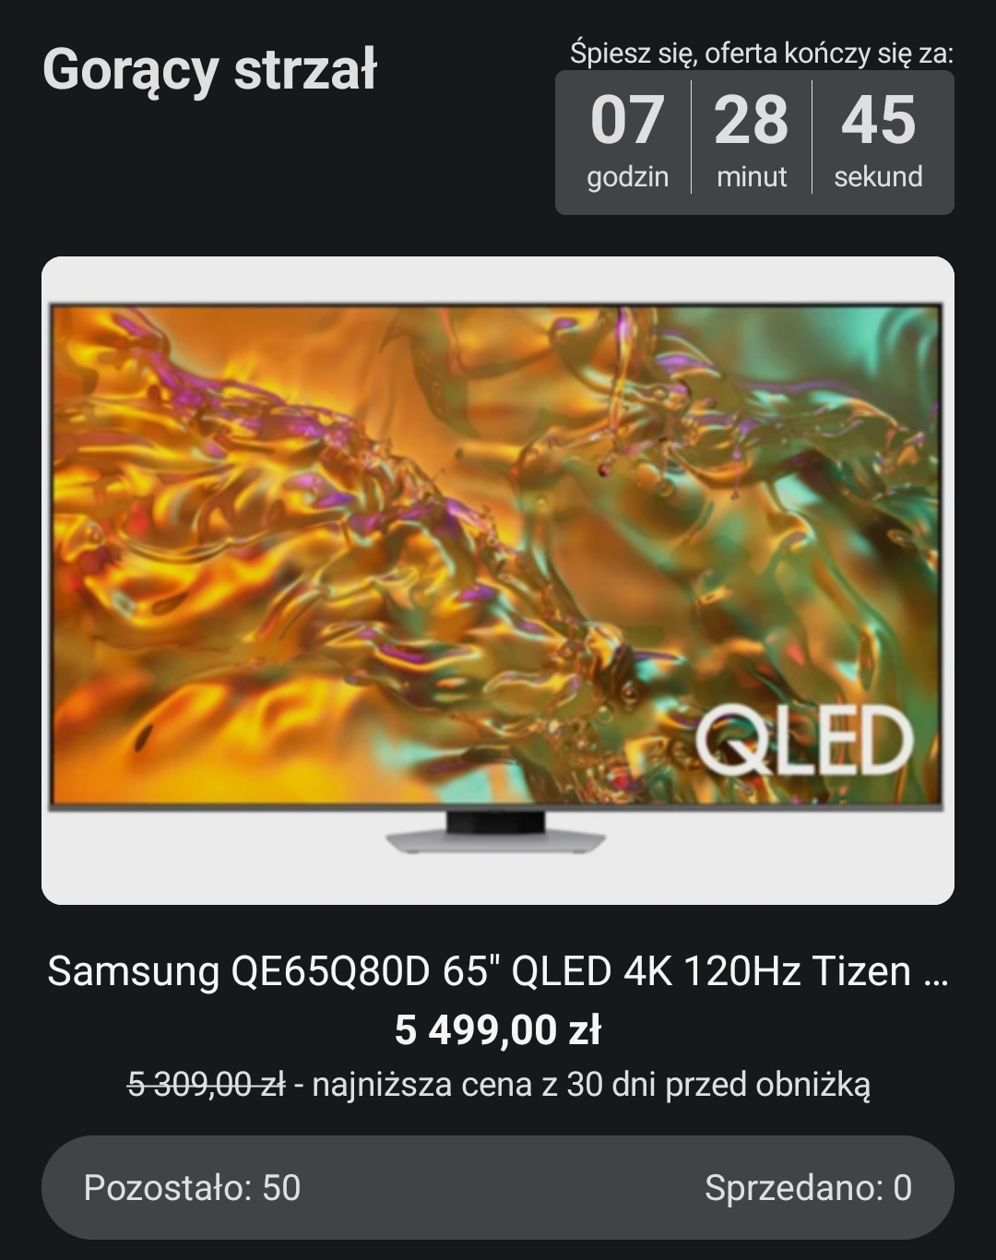
Task: Select the 5 499,00 zł promotional price
Action: click(x=498, y=1029)
